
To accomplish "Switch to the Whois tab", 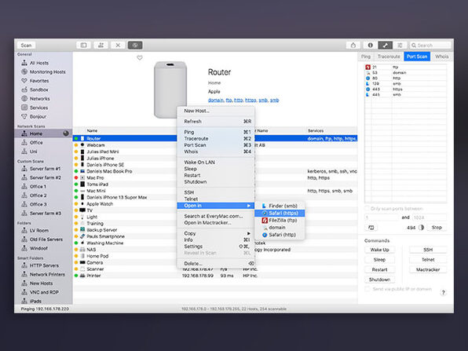I will click(x=441, y=57).
